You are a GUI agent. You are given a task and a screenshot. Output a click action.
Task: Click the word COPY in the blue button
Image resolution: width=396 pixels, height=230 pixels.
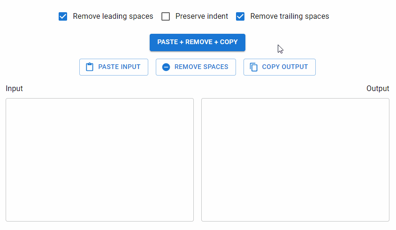229,42
